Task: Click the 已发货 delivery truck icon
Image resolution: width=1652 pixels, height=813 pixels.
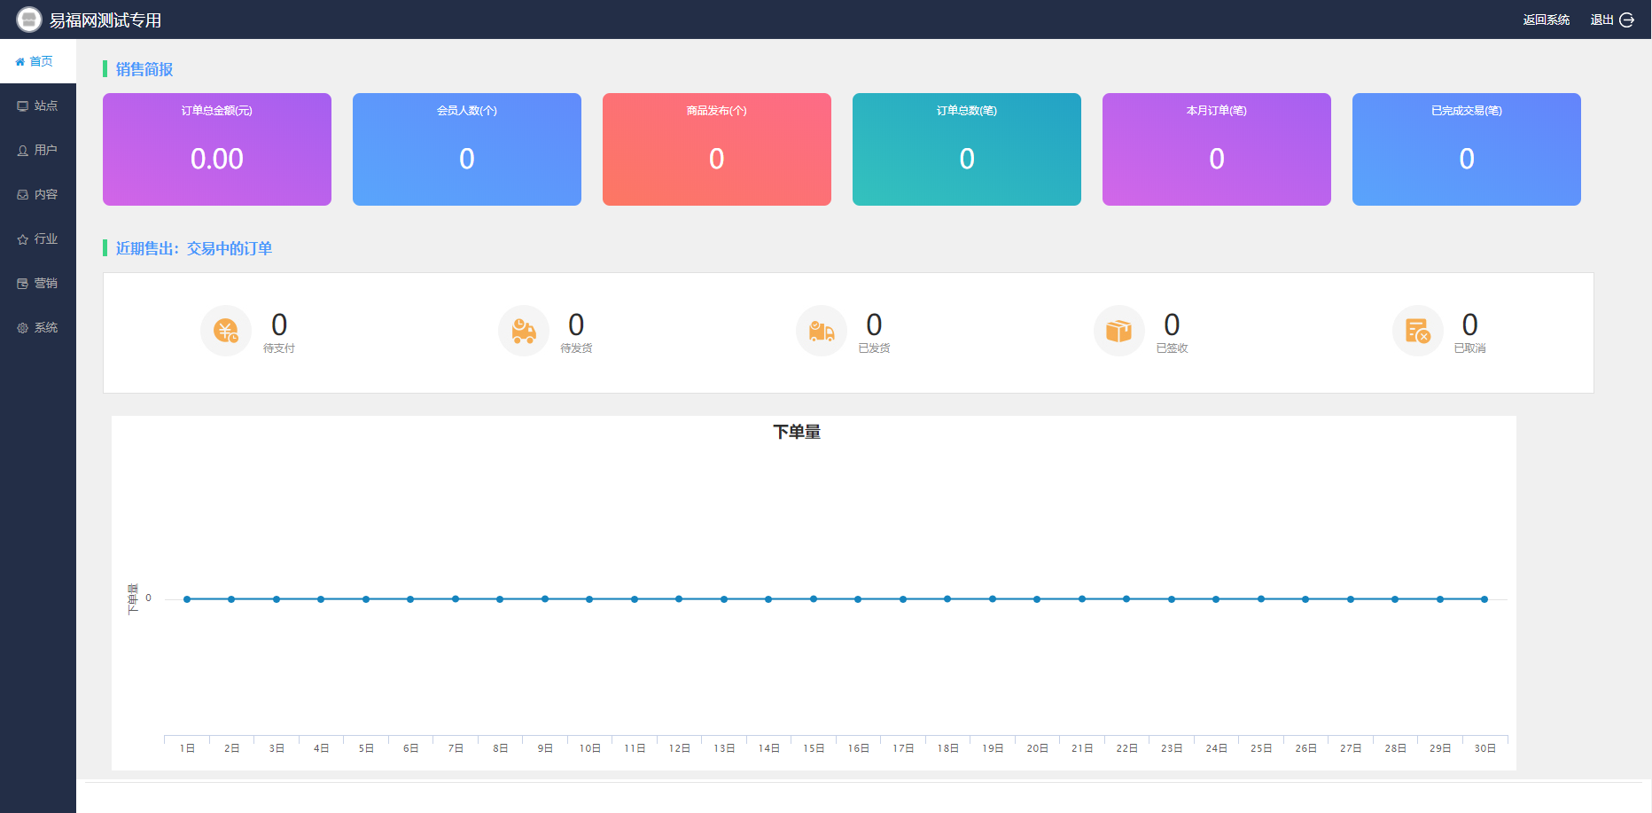Action: pos(822,331)
